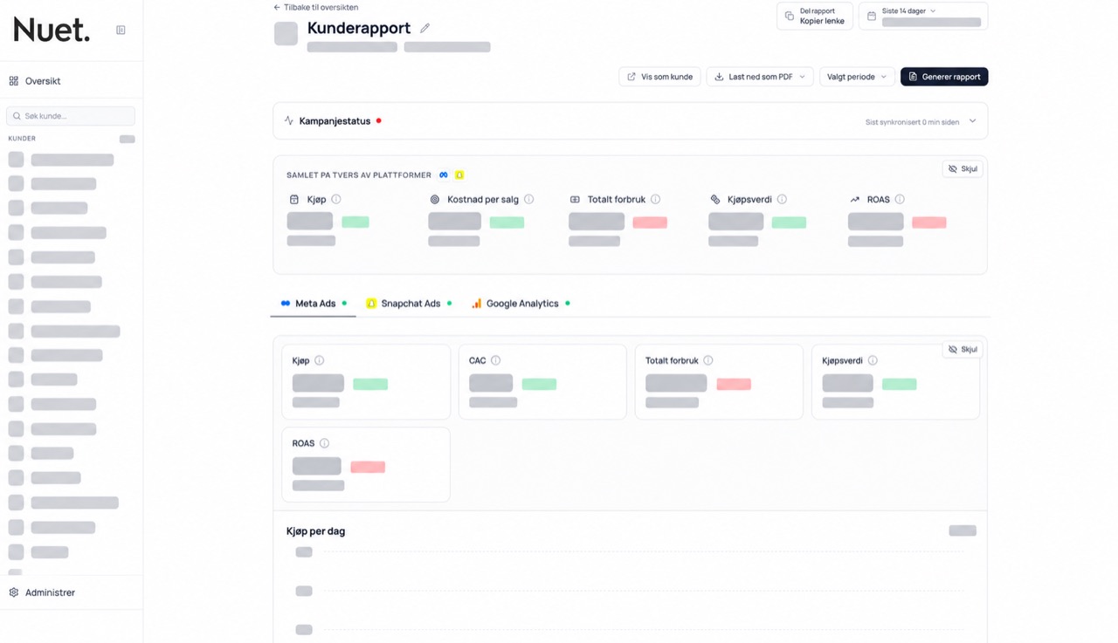Open the Siste 14 dager date range selector
Viewport: 1118px width, 643px height.
click(x=923, y=16)
